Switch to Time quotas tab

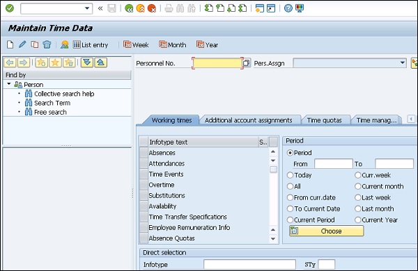(x=324, y=120)
